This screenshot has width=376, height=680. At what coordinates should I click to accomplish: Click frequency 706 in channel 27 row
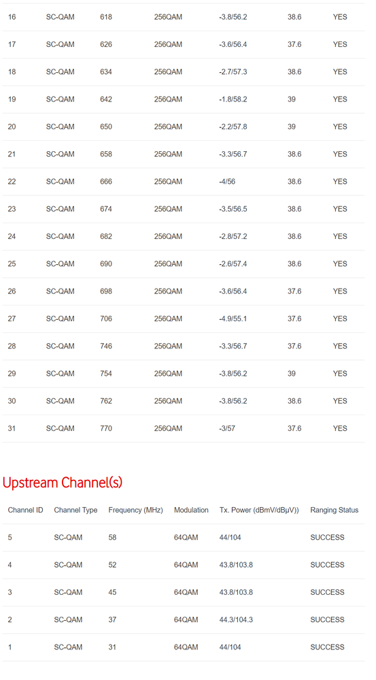(x=105, y=319)
